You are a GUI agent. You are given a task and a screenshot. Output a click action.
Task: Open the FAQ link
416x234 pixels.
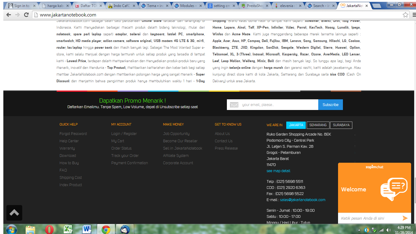click(63, 170)
